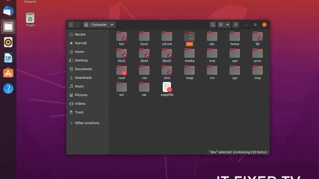Launch Rhythmbox from the dock
This screenshot has height=179, width=319.
click(x=8, y=42)
